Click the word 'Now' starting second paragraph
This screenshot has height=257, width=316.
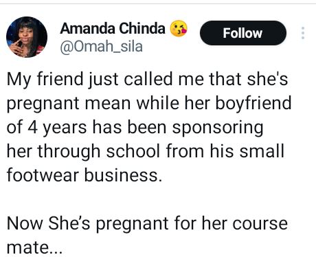tap(25, 223)
